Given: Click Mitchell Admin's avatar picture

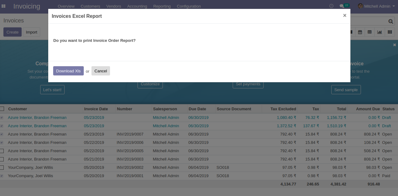Looking at the screenshot, I should pyautogui.click(x=360, y=6).
